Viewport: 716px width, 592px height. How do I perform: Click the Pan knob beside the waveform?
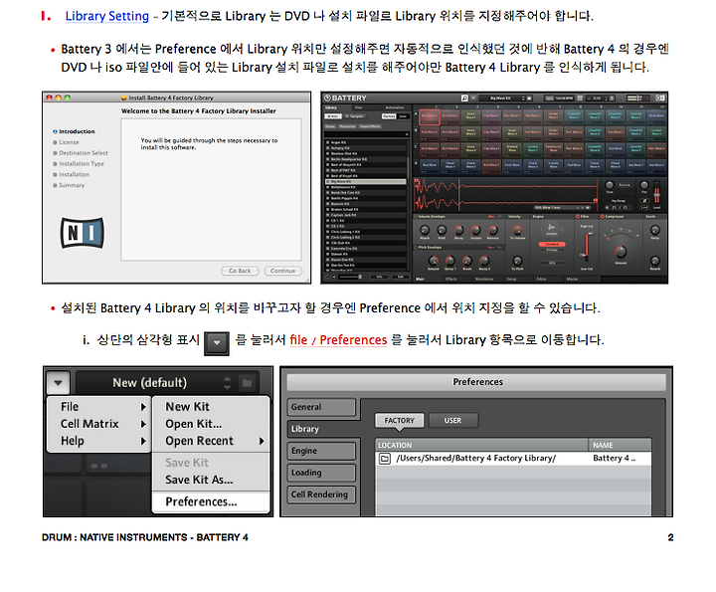(x=643, y=185)
